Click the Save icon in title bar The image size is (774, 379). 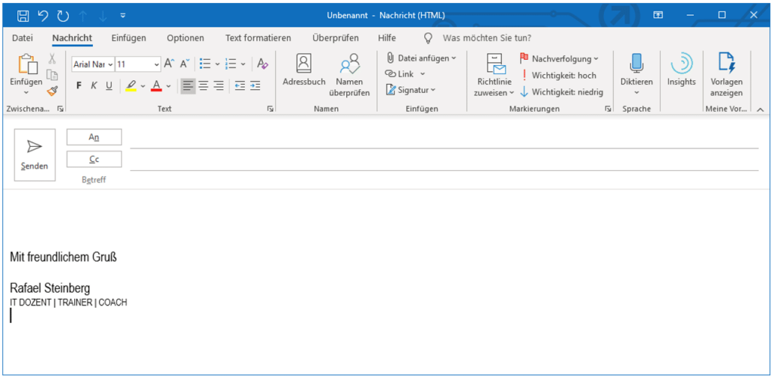point(23,16)
